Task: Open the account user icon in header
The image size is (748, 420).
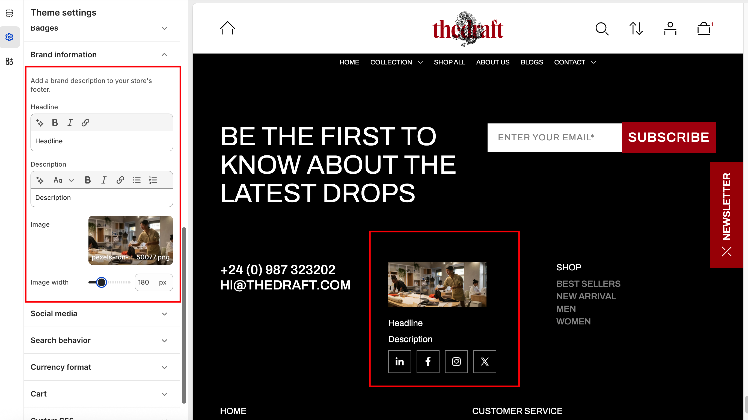Action: (670, 29)
